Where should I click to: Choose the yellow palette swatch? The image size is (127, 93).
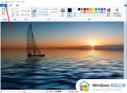[x=93, y=9]
